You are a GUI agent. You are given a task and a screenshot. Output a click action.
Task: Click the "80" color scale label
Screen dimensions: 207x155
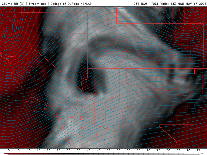tap(168, 150)
